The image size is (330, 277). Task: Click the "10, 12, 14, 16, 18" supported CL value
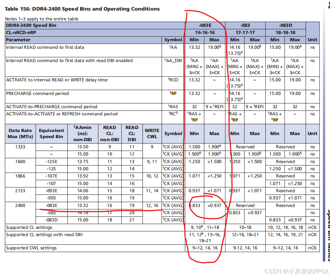coord(285,227)
